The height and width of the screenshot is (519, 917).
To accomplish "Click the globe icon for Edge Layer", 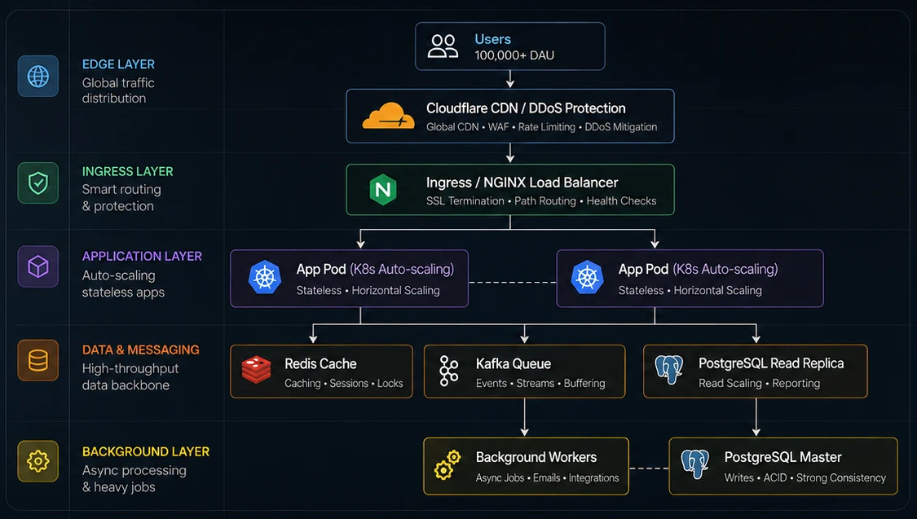I will click(x=38, y=76).
